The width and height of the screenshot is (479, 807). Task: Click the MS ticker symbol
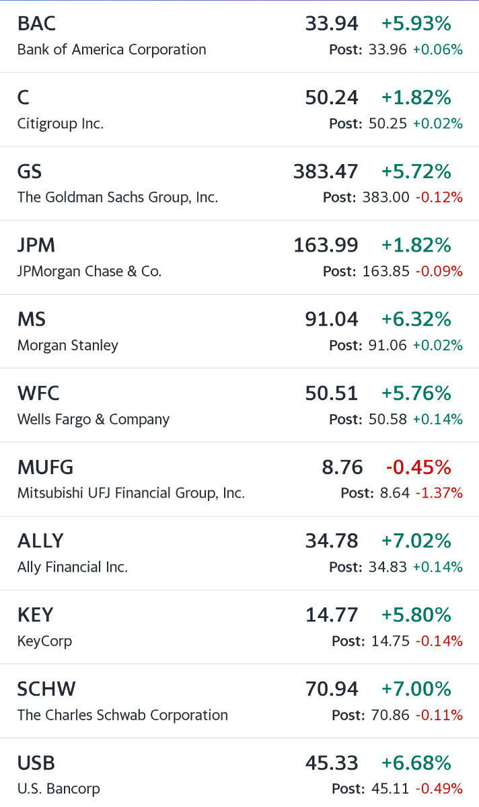click(32, 319)
